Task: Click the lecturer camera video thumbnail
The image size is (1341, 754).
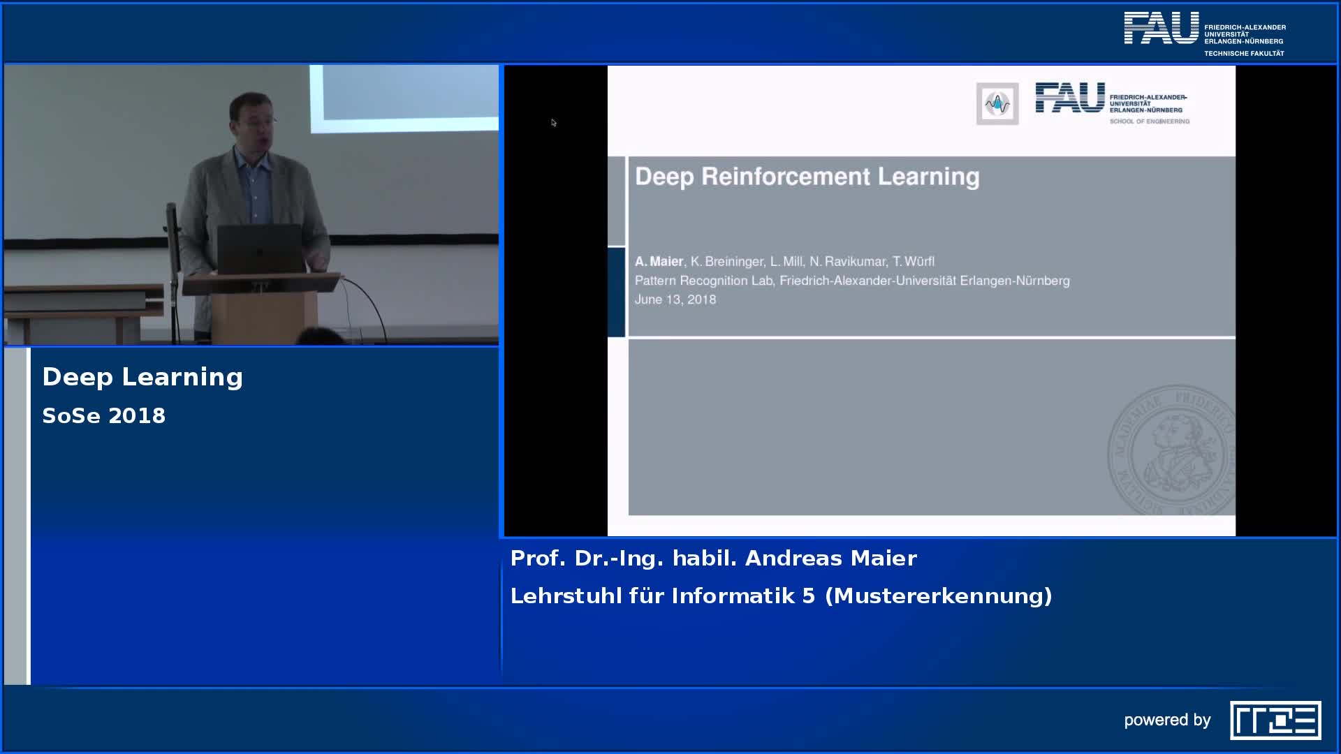Action: click(x=251, y=205)
